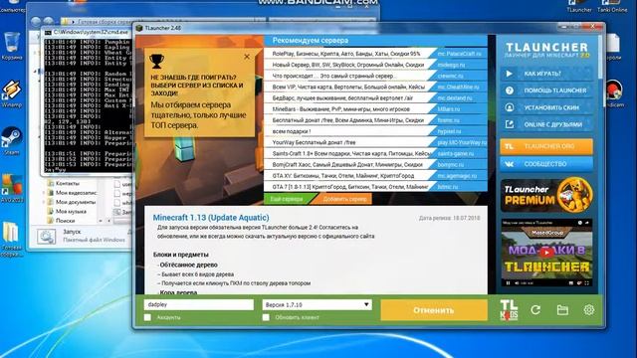Image resolution: width=637 pixels, height=358 pixels.
Task: Click the question icon beside Помощь TLauncher
Action: [509, 90]
